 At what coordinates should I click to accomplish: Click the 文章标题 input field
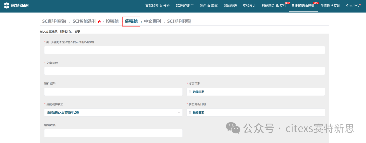tap(184, 71)
